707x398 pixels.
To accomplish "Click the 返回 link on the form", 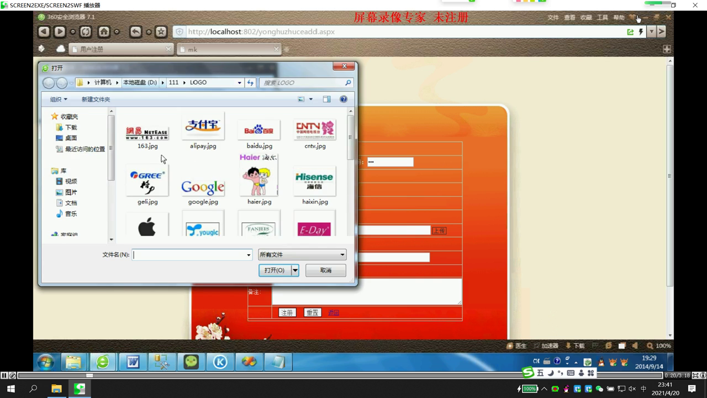I will click(334, 313).
